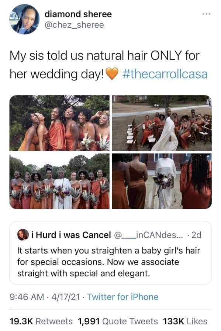
Task: View top-right photo of bride walking aisle
Action: pyautogui.click(x=162, y=123)
